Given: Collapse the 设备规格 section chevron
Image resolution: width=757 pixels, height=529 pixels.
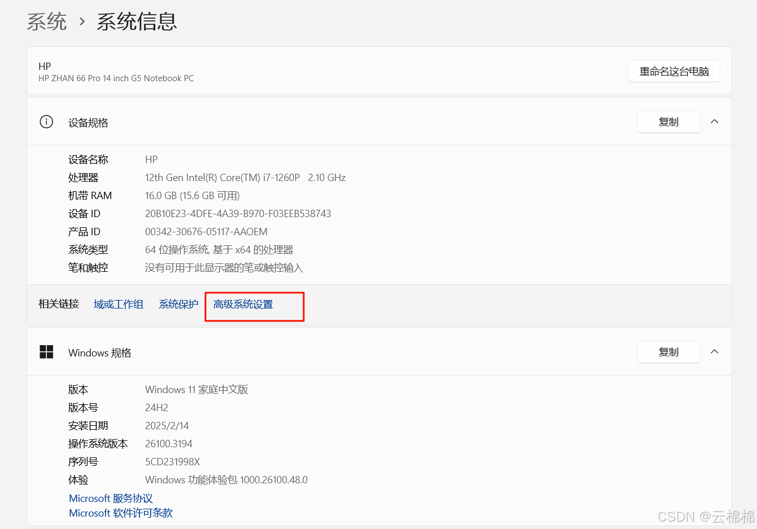Looking at the screenshot, I should tap(715, 122).
